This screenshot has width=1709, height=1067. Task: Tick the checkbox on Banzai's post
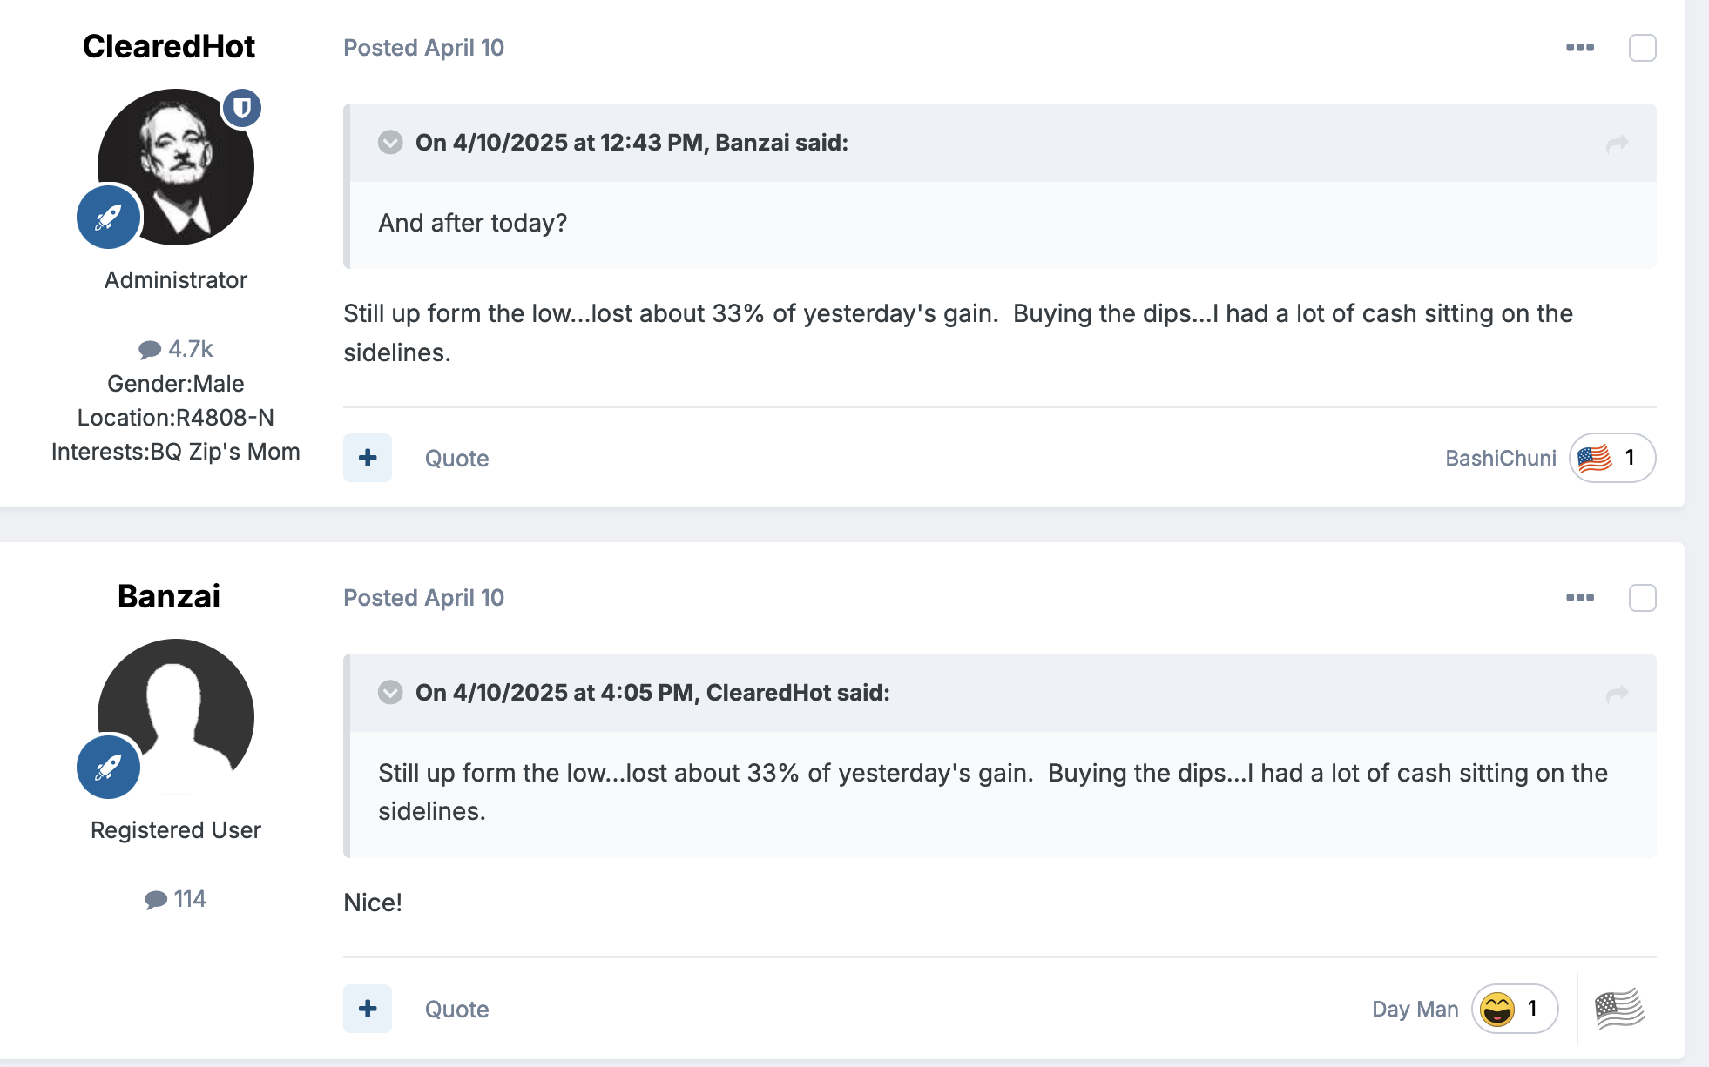[x=1642, y=598]
